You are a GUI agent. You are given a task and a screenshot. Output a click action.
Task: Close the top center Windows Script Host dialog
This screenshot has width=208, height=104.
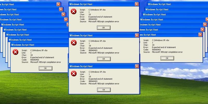click(x=137, y=4)
